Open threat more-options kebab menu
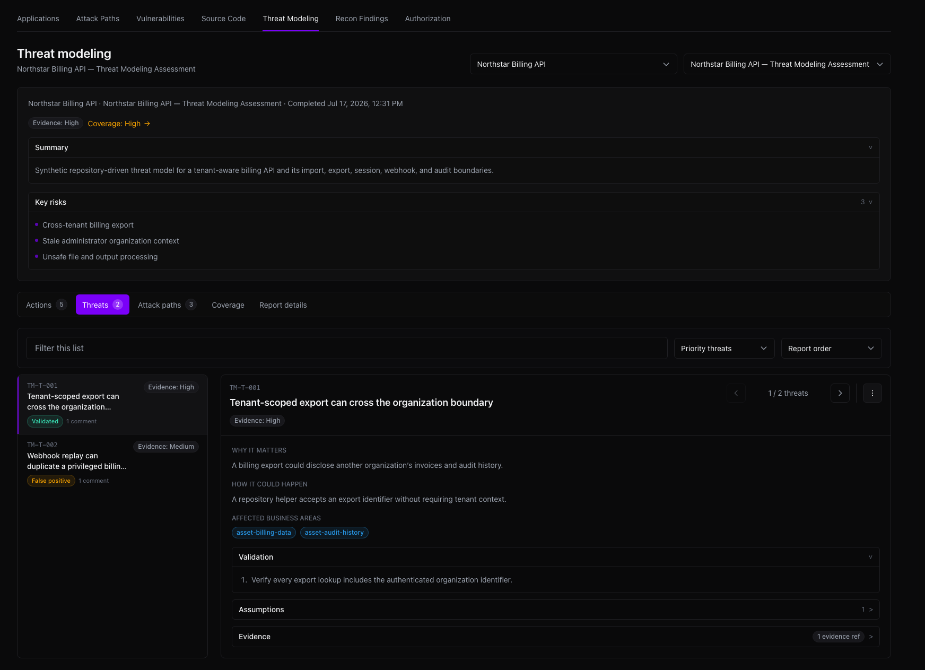 (872, 393)
